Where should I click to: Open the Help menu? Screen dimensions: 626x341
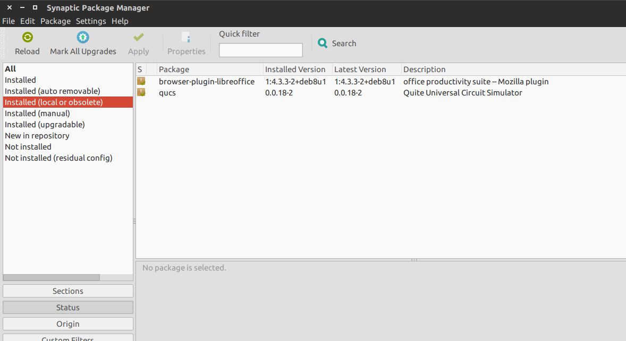tap(120, 21)
